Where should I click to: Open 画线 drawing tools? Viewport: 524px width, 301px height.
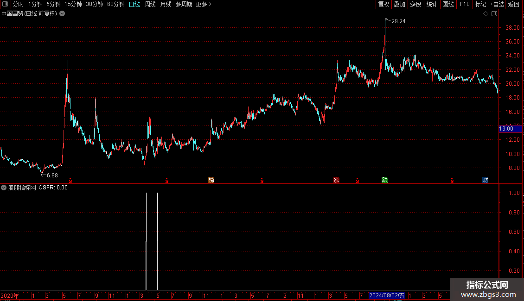pyautogui.click(x=448, y=4)
